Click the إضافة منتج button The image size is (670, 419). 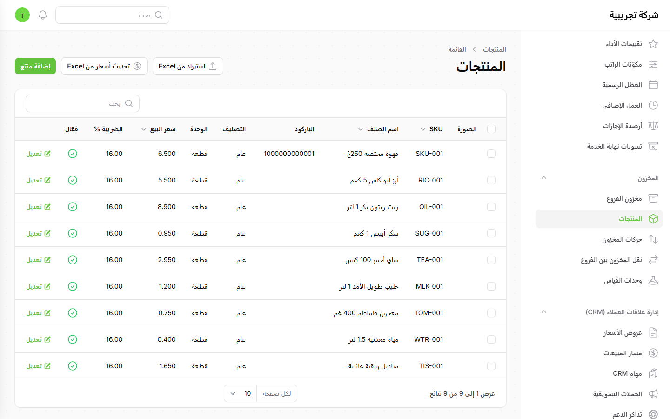[x=35, y=66]
